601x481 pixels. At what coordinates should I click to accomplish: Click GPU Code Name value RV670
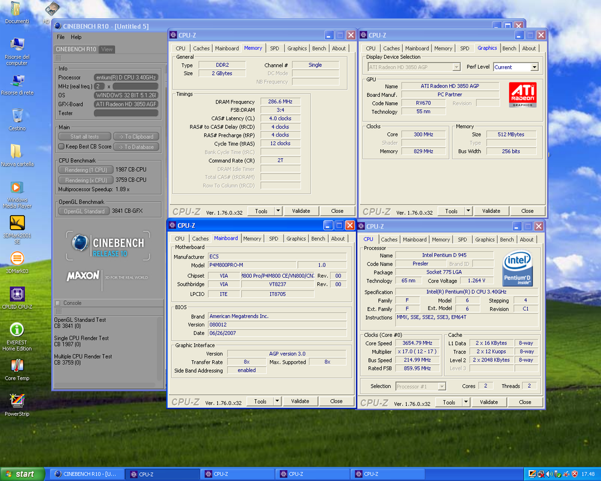tap(423, 103)
